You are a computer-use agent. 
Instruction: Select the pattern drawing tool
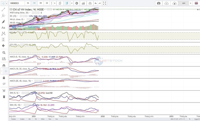(x=3, y=34)
